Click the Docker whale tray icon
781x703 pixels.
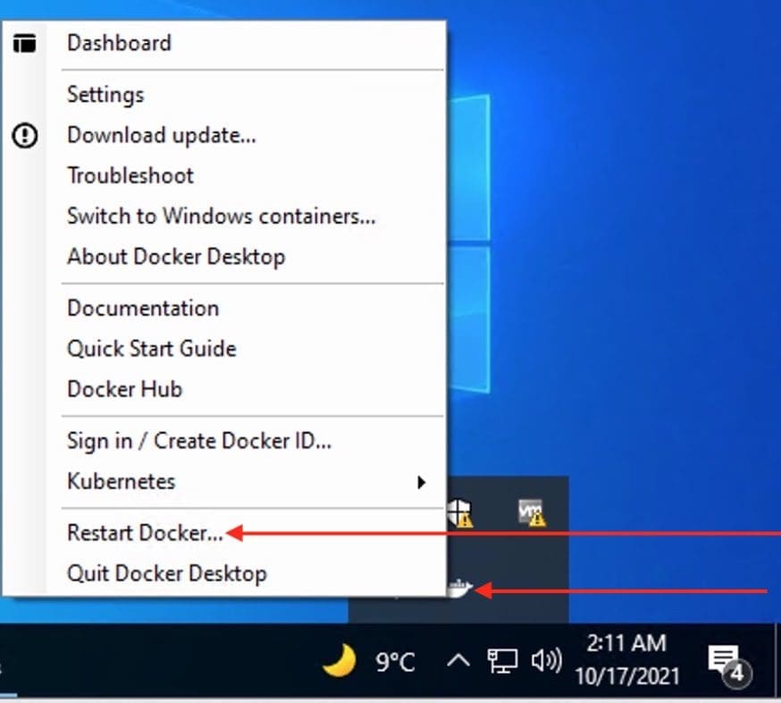point(458,589)
